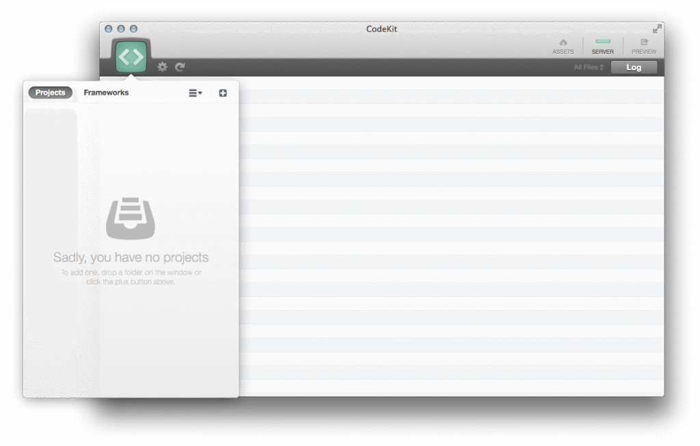This screenshot has width=700, height=446.
Task: Click the empty projects inbox tray icon
Action: click(x=131, y=218)
